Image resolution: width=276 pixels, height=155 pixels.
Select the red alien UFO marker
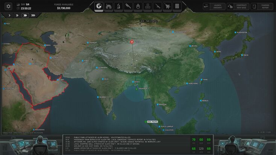pyautogui.click(x=132, y=42)
